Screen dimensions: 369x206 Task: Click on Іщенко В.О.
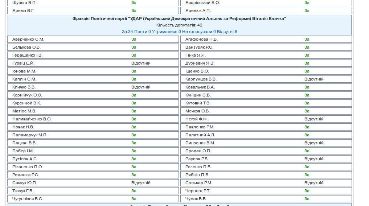pyautogui.click(x=197, y=71)
